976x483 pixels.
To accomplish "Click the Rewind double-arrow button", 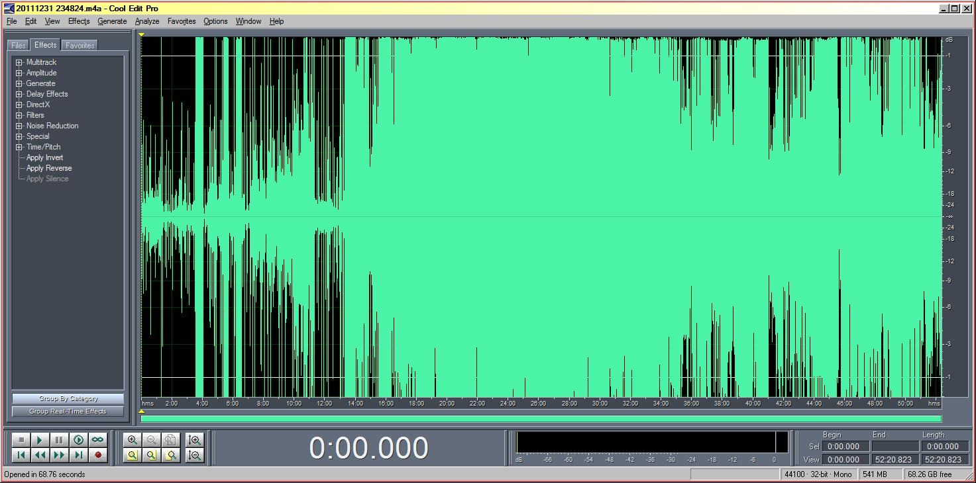I will (40, 455).
